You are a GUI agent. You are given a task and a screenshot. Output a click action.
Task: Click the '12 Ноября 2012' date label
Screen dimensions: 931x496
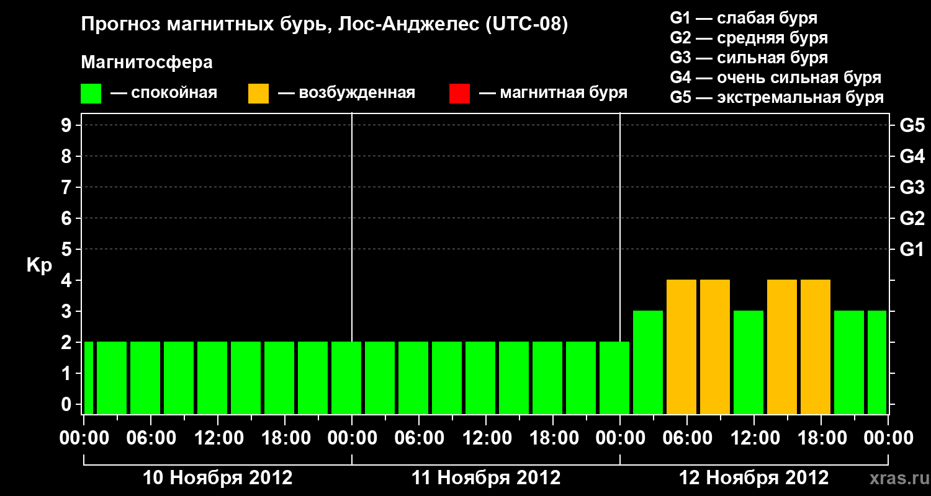(x=754, y=478)
